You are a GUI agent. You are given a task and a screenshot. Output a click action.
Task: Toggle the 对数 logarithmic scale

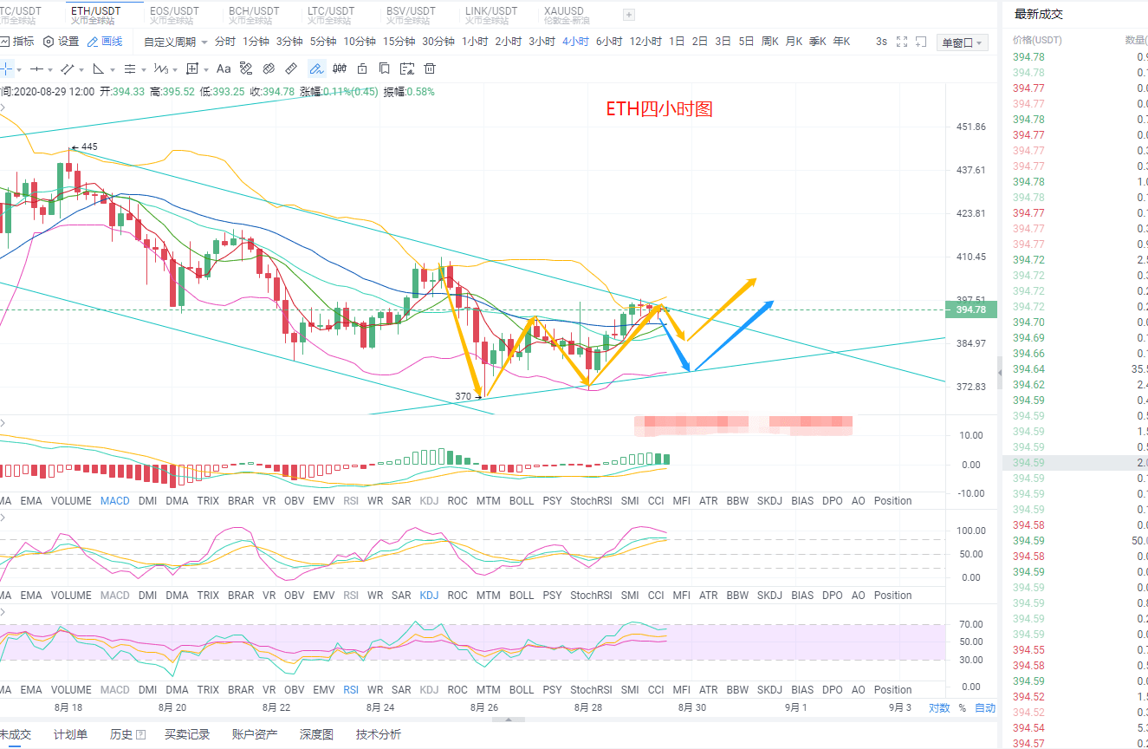click(x=939, y=707)
